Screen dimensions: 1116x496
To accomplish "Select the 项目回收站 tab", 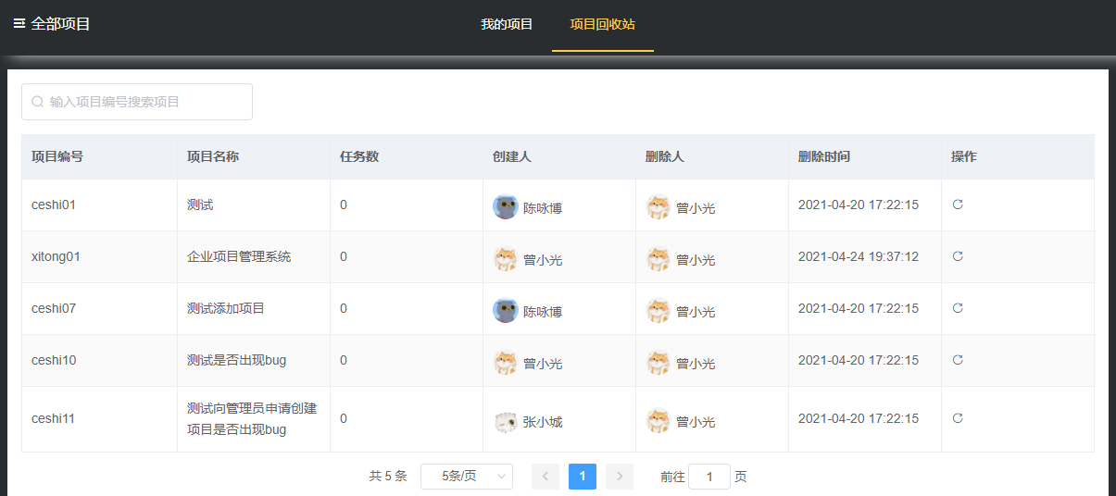I will pyautogui.click(x=603, y=24).
